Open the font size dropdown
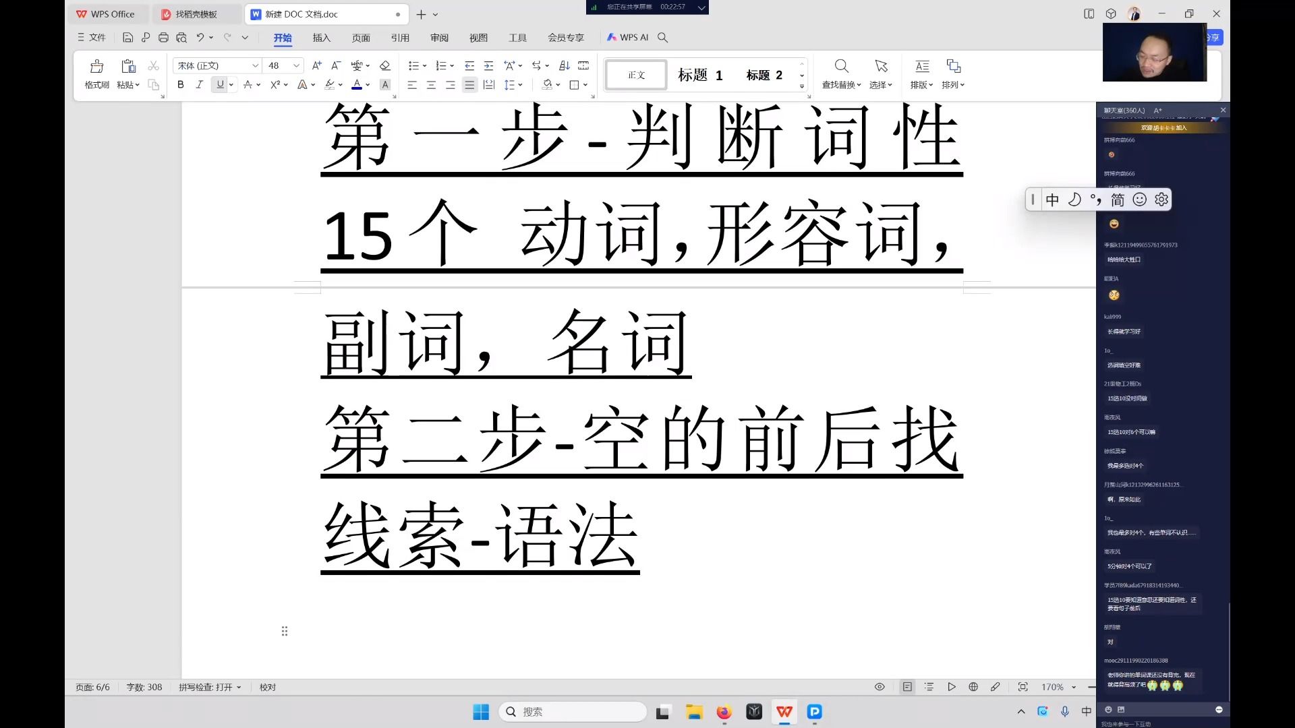This screenshot has height=728, width=1295. (296, 65)
